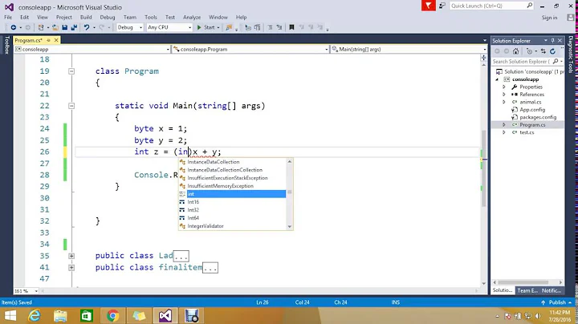Image resolution: width=578 pixels, height=324 pixels.
Task: Click the Undo arrow in toolbar
Action: tap(84, 27)
